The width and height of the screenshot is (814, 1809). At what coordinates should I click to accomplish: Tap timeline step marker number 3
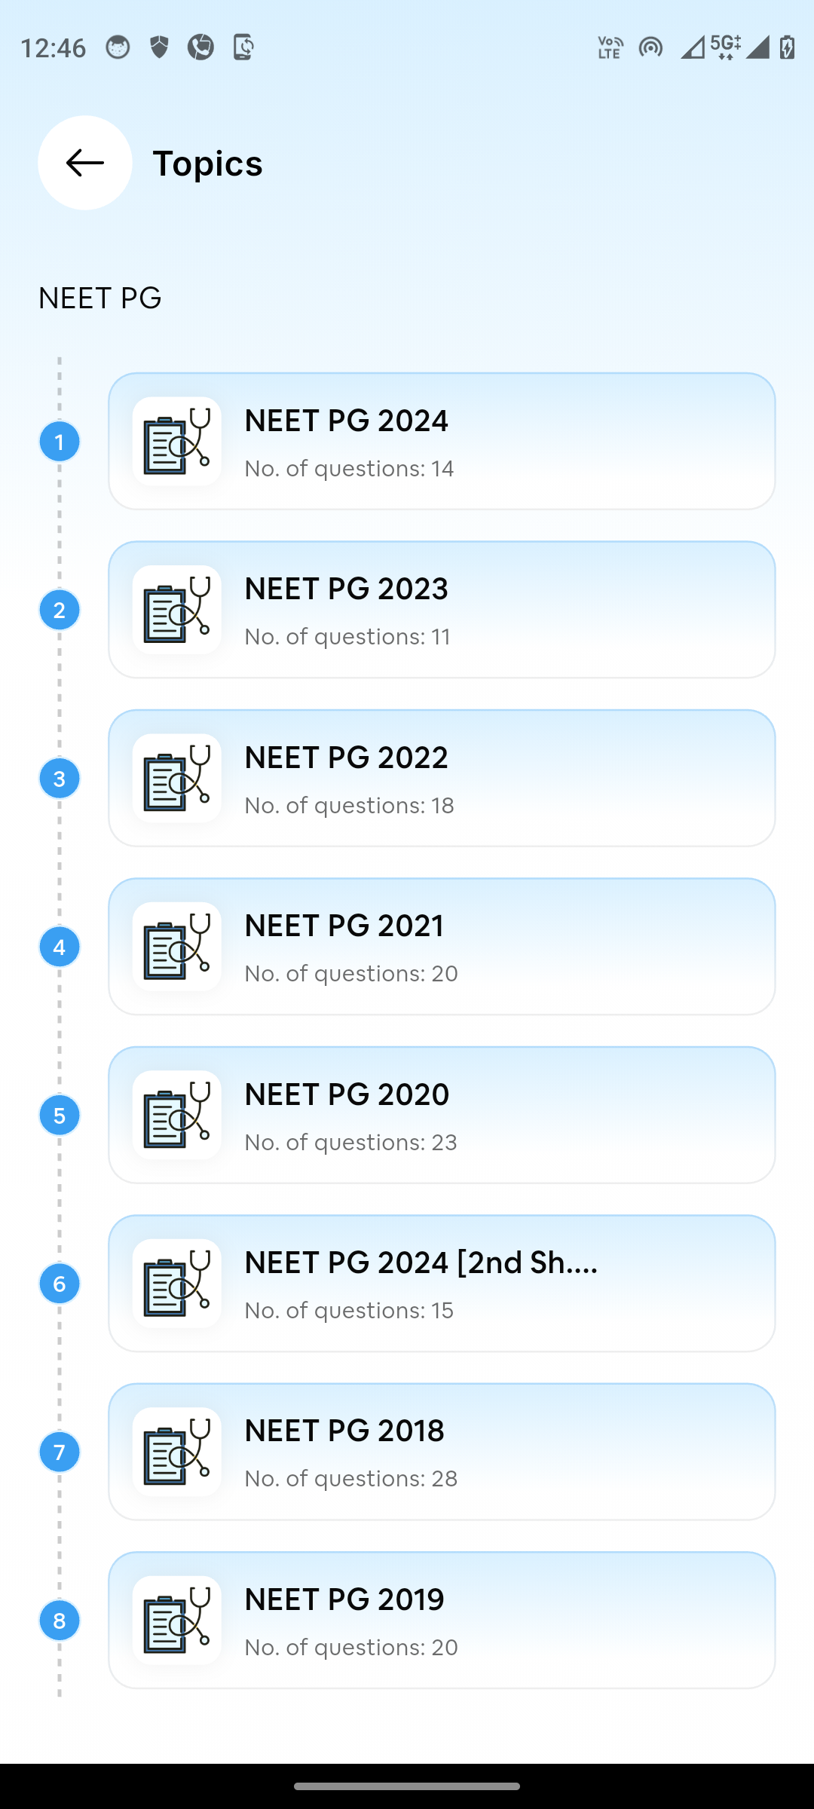coord(60,779)
